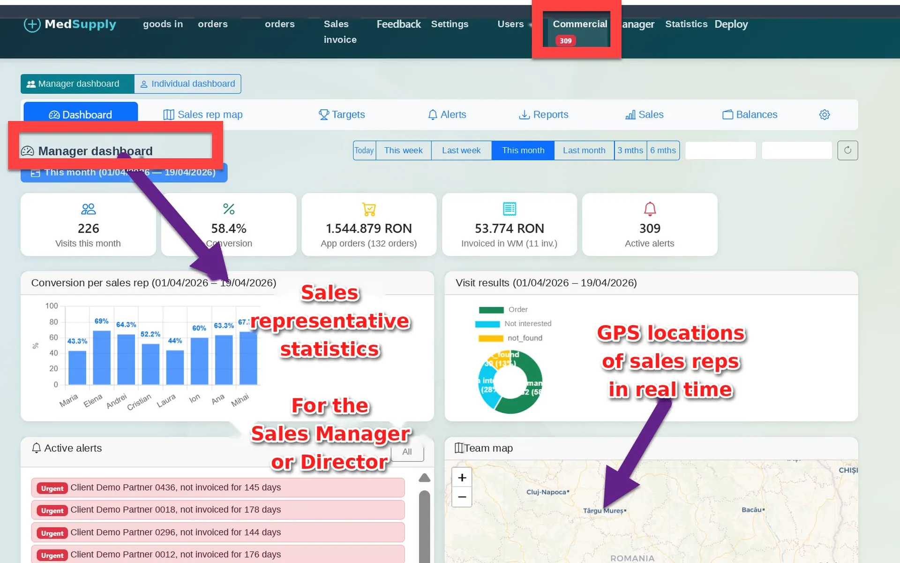This screenshot has height=563, width=900.
Task: Select the 6 mths date range
Action: pos(663,151)
